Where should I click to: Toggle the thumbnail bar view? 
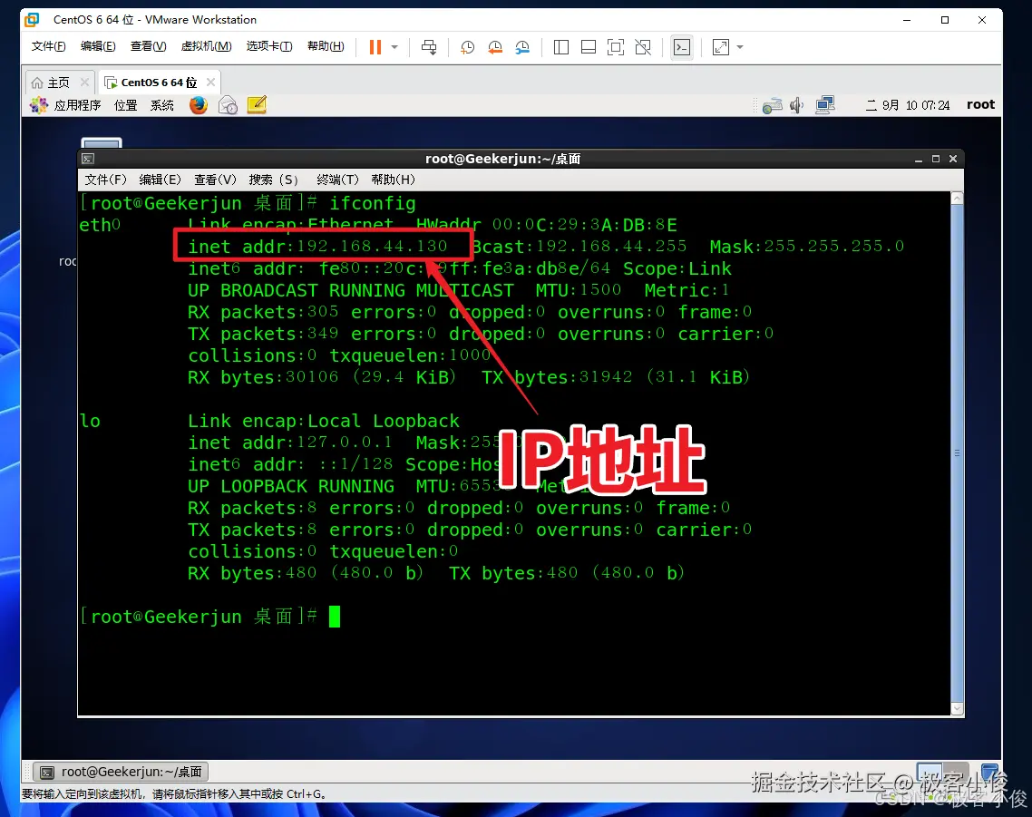(x=589, y=47)
